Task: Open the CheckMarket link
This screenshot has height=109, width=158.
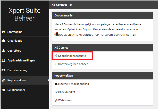Action: pyautogui.click(x=66, y=92)
